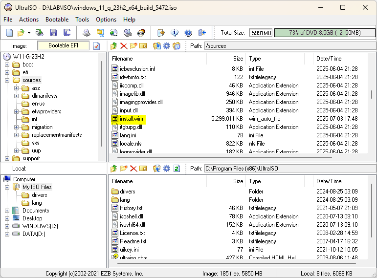Collapse the sources folder in tree
The image size is (377, 278).
[x=7, y=80]
